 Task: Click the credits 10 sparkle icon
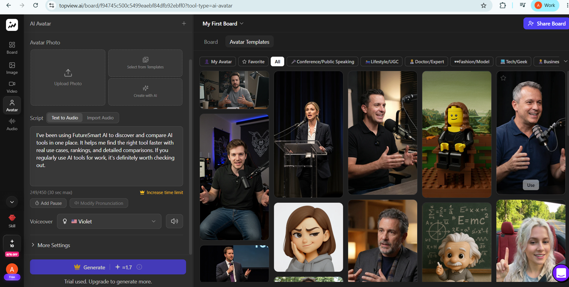12,243
